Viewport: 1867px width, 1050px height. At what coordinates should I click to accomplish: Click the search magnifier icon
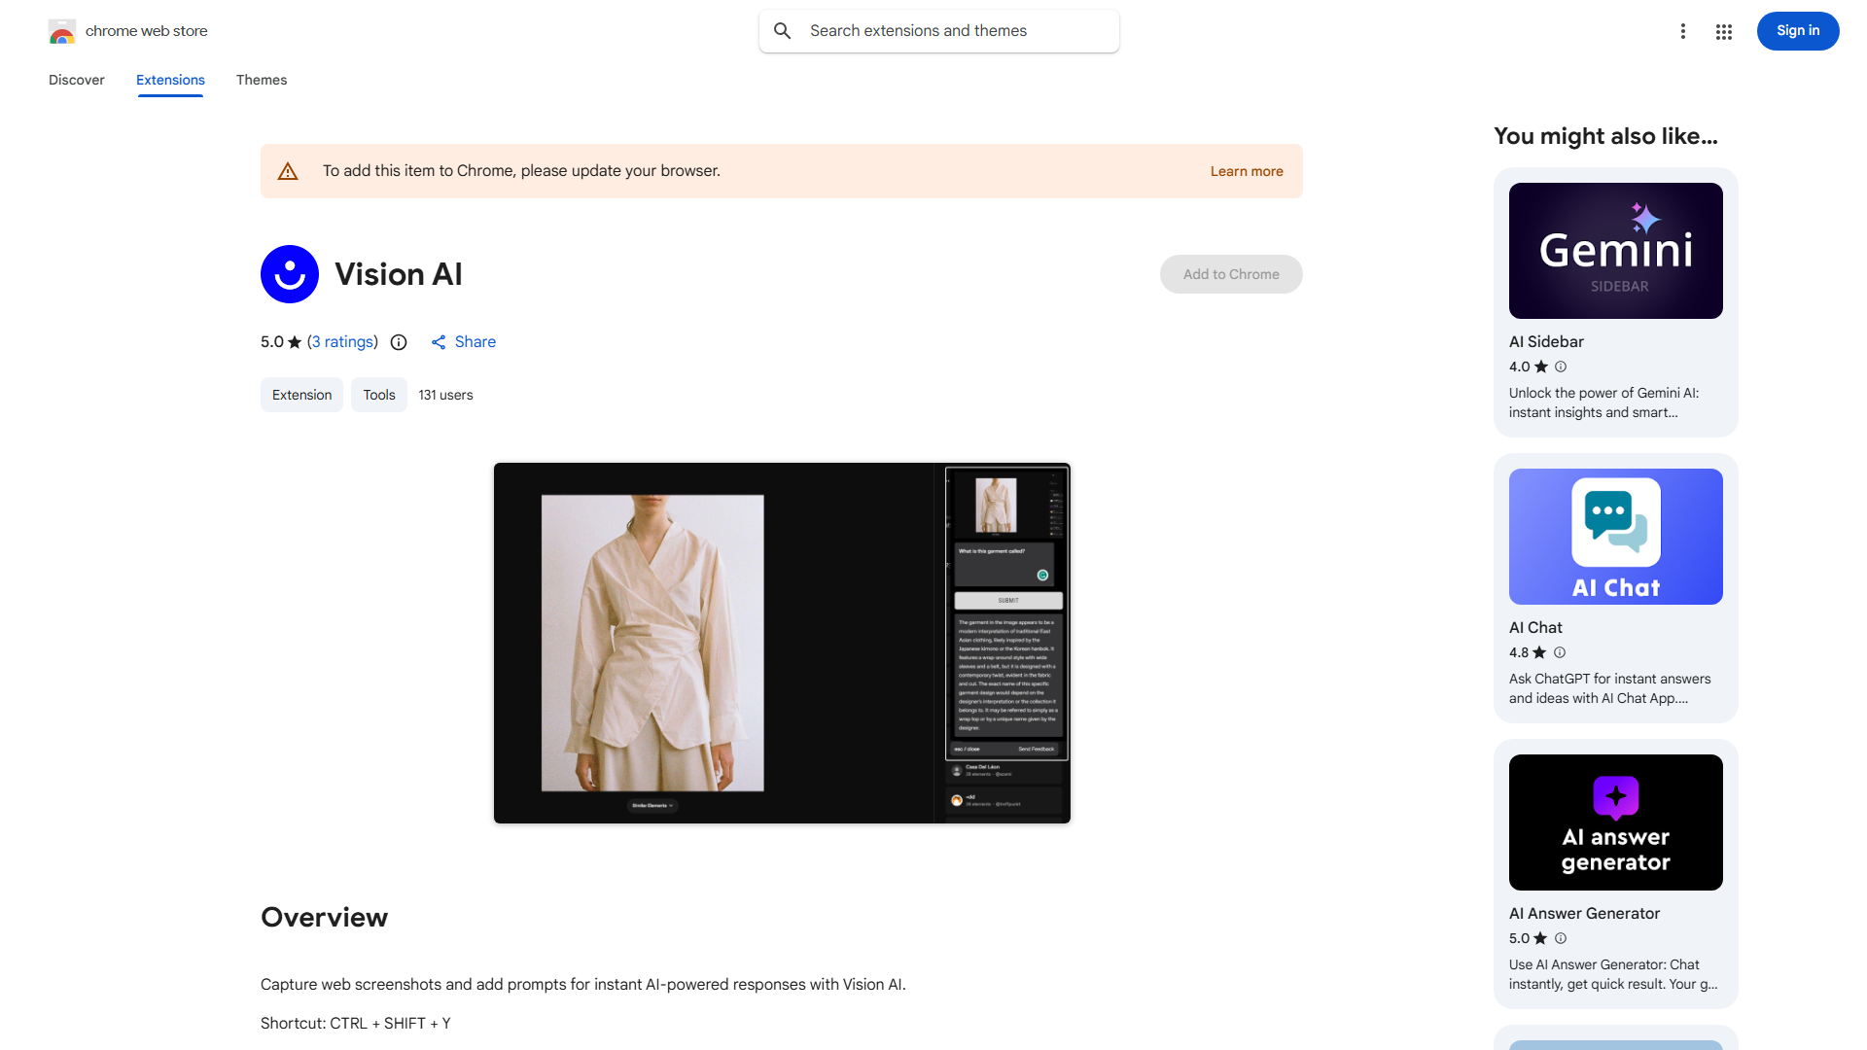point(783,31)
